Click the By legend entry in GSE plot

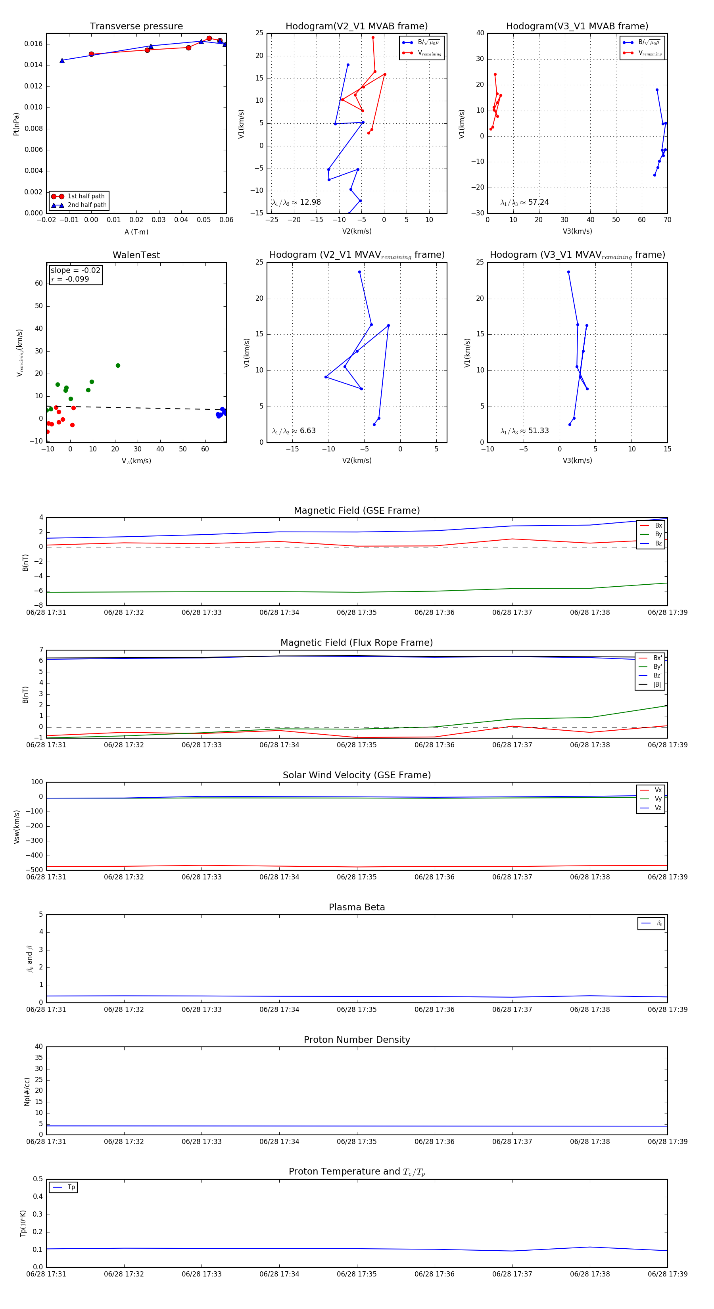651,535
